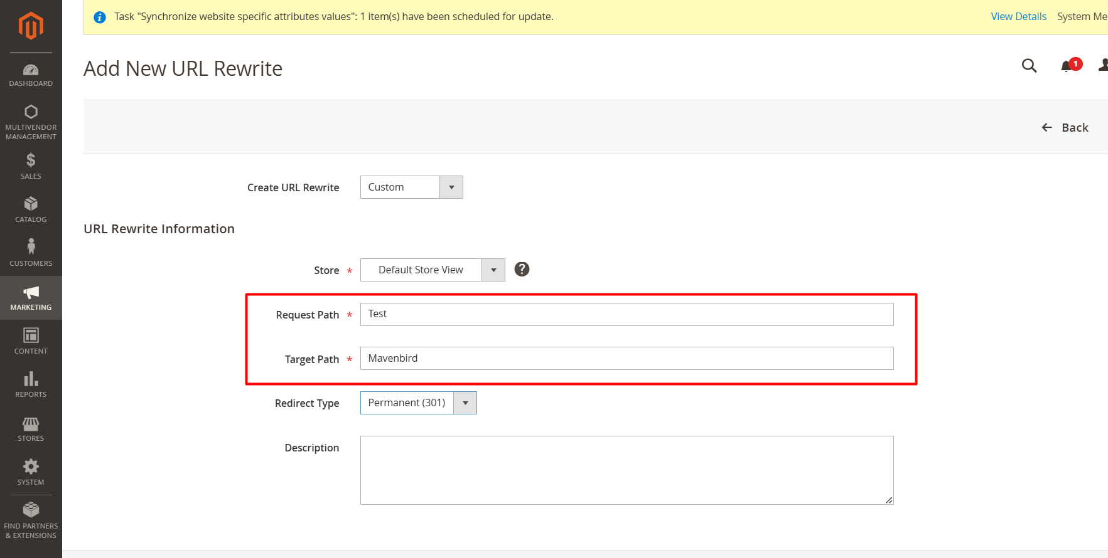Click the search magnifier icon
1108x558 pixels.
(1029, 66)
